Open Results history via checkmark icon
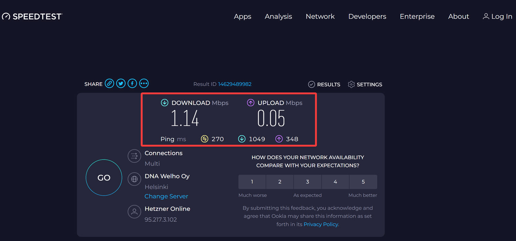The height and width of the screenshot is (241, 516). coord(311,84)
